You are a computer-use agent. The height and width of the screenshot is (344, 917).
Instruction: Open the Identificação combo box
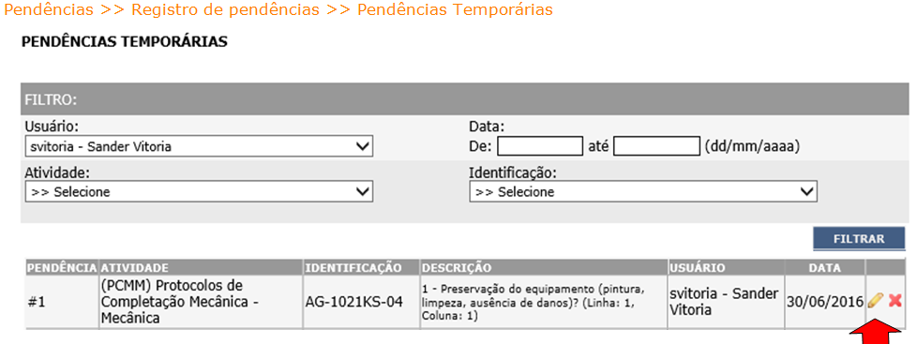[642, 192]
